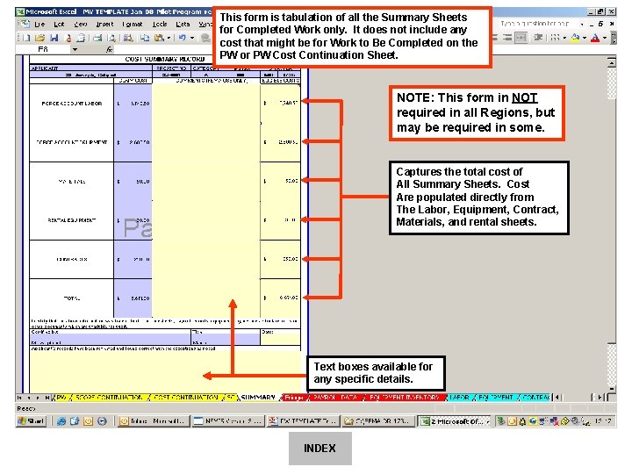Click the Fill Color bucket icon
632x474 pixels.
coord(575,38)
